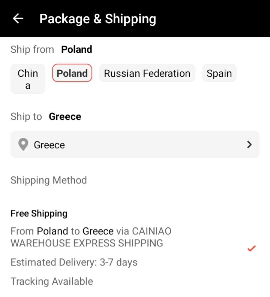This screenshot has width=270, height=297.
Task: Select the Free Shipping method heading
Action: (39, 213)
